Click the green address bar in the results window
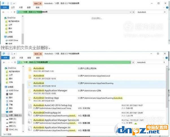The height and width of the screenshot is (137, 170). pos(74,62)
